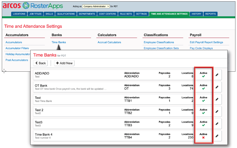
Task: Click the TTB4 abbreviation value
Action: (128, 137)
